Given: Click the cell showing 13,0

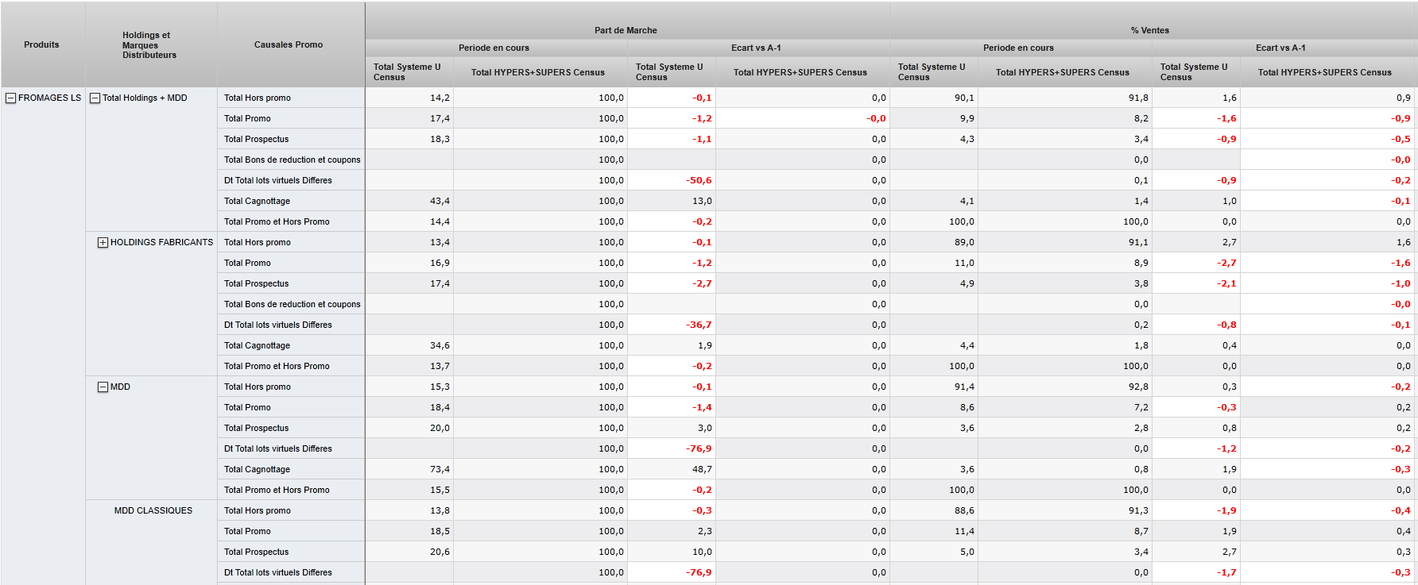Looking at the screenshot, I should click(672, 201).
